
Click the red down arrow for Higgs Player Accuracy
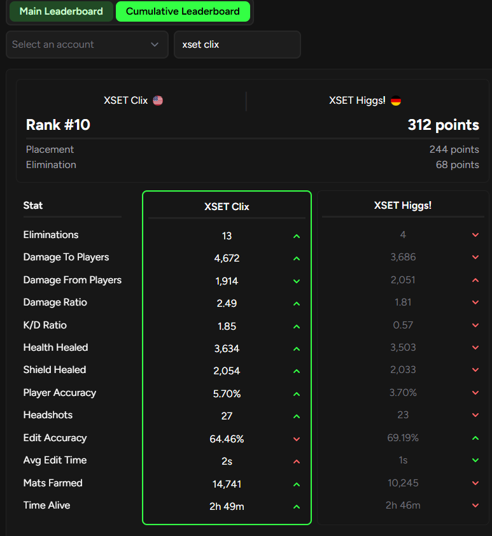point(475,393)
